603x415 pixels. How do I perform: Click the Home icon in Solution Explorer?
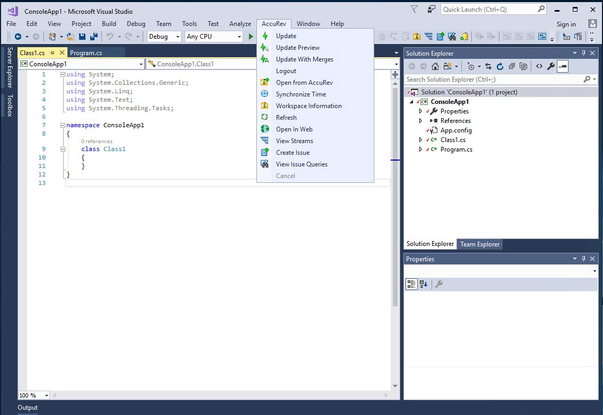[435, 66]
